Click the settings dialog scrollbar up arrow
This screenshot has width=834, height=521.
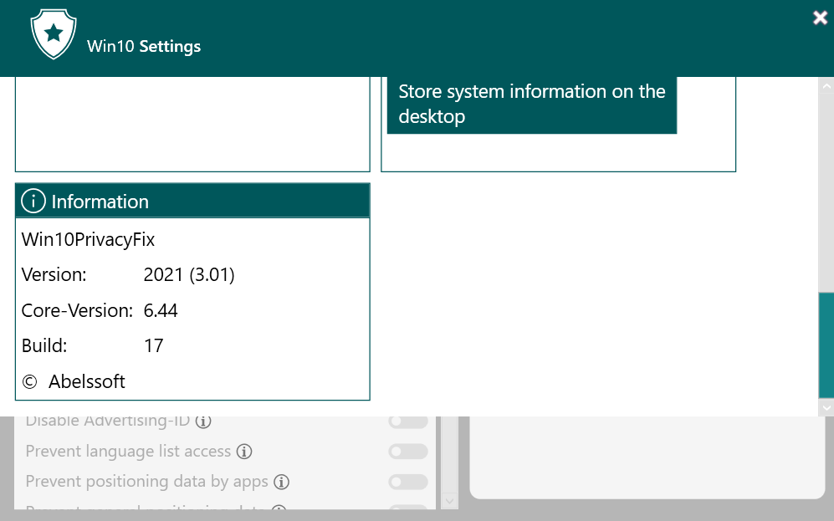826,85
